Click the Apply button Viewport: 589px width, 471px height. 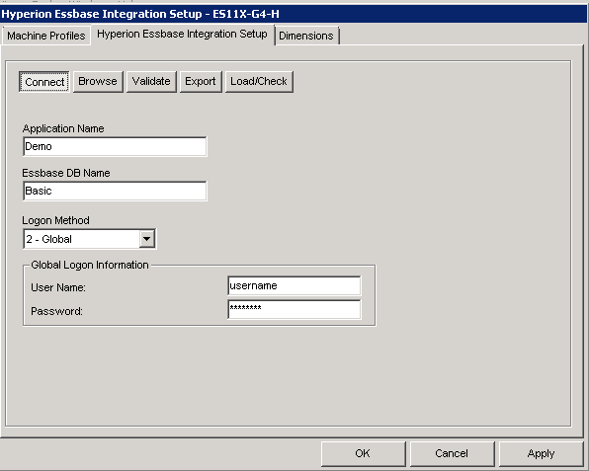[541, 454]
